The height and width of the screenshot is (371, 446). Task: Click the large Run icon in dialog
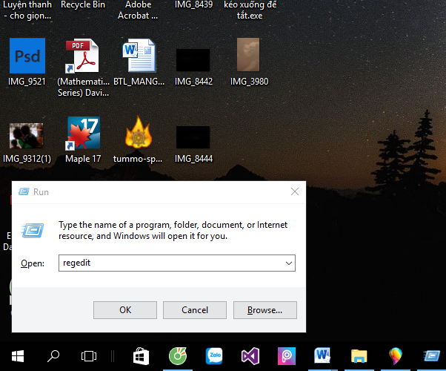coord(33,230)
